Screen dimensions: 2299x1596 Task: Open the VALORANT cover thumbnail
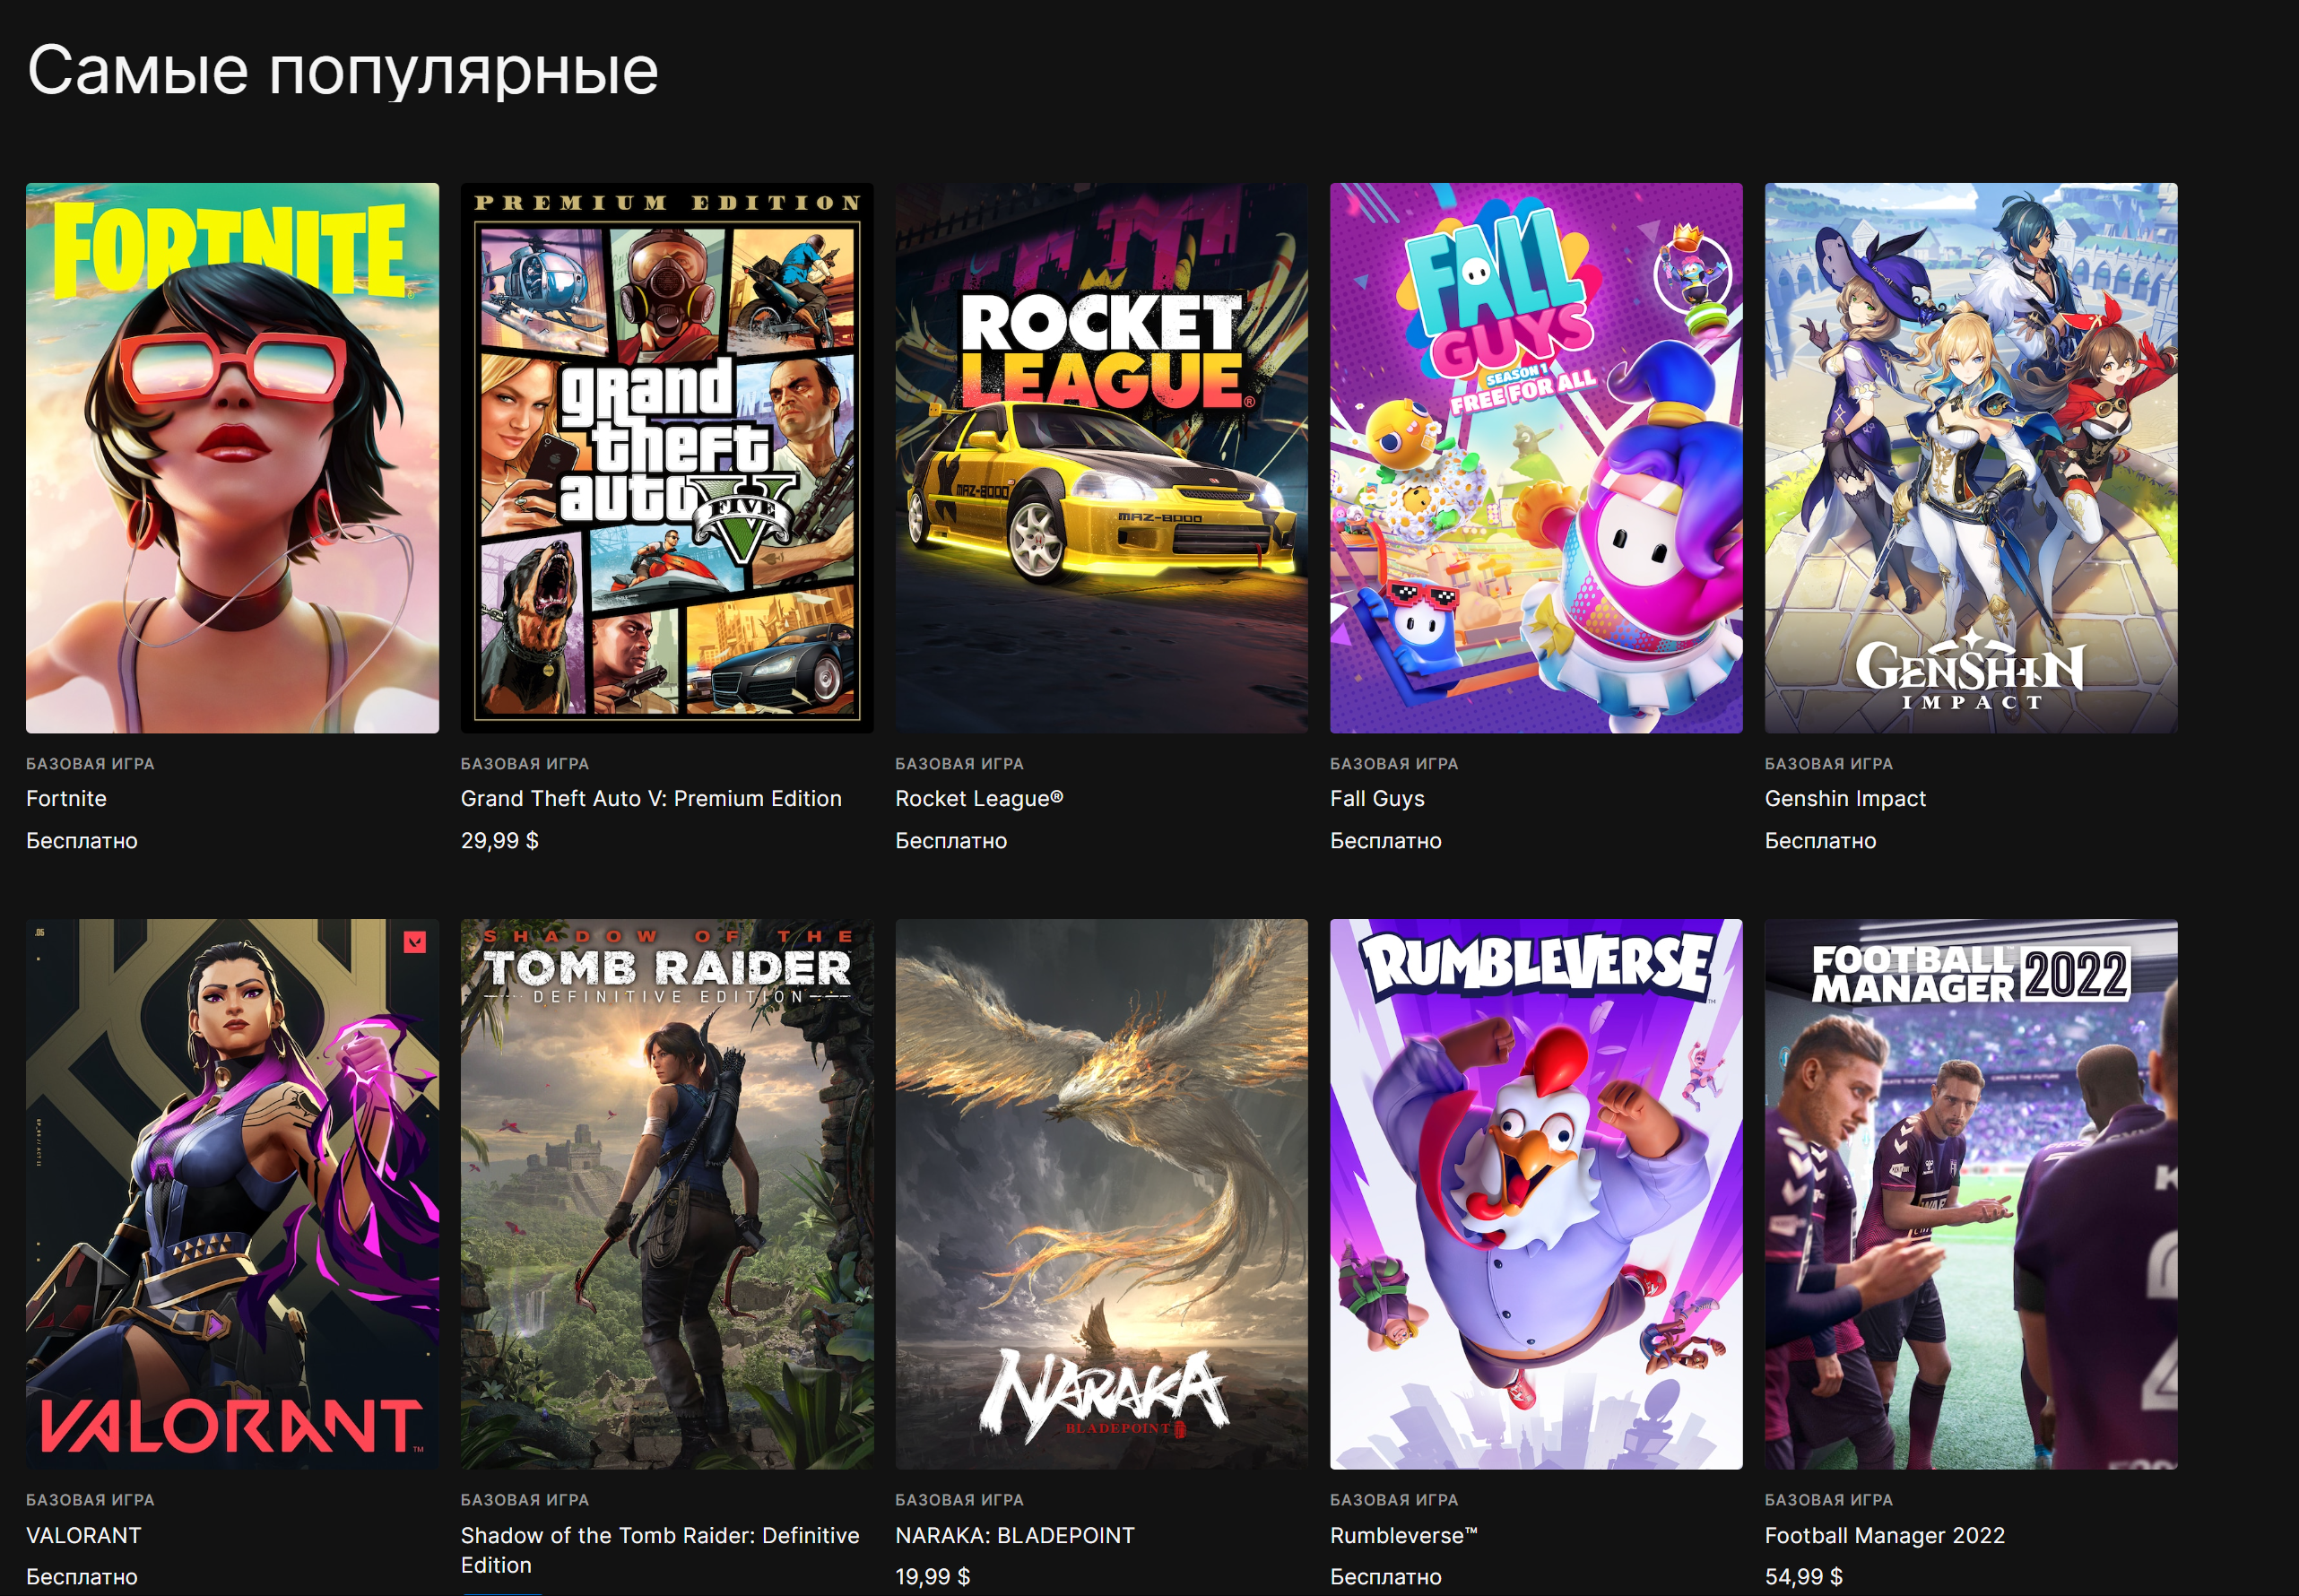[x=232, y=1193]
